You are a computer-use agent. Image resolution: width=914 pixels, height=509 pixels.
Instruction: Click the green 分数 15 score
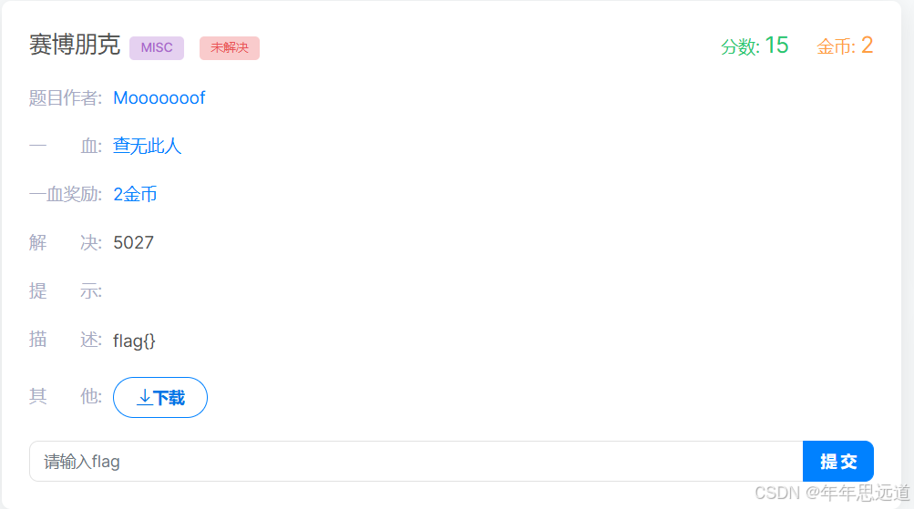pos(755,46)
